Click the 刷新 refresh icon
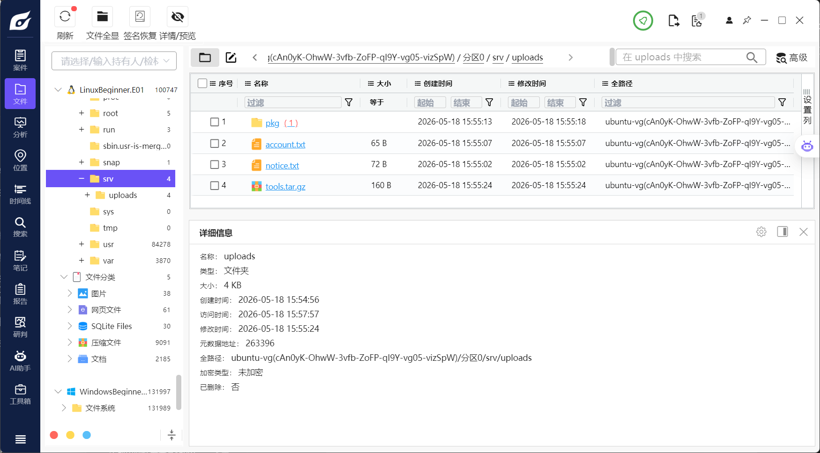 tap(65, 16)
